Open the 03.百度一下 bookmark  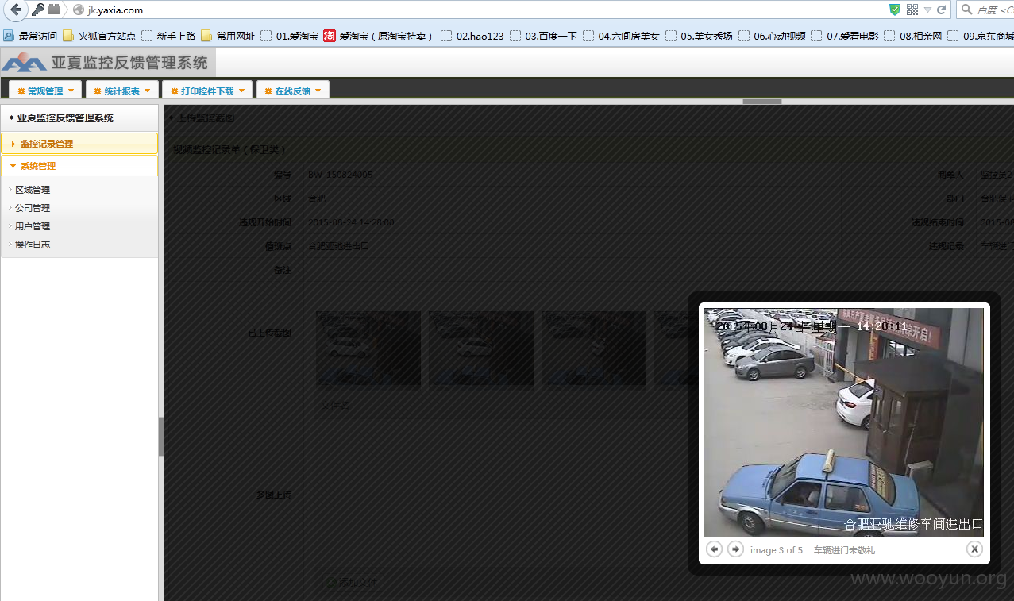tap(544, 36)
